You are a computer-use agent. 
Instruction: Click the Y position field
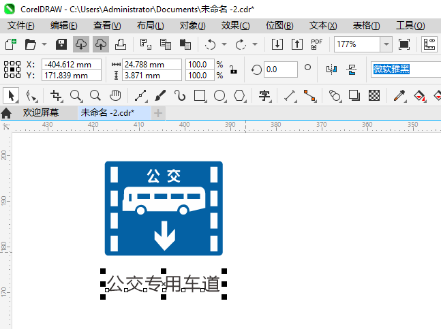pyautogui.click(x=72, y=76)
